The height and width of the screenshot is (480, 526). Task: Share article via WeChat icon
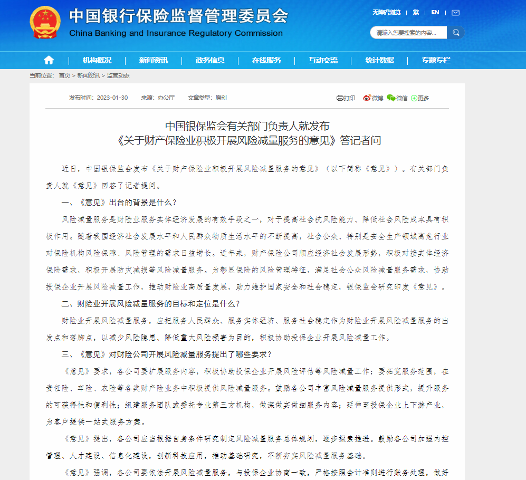coord(391,98)
